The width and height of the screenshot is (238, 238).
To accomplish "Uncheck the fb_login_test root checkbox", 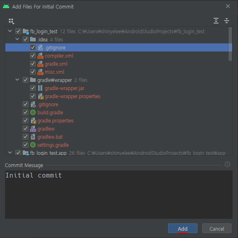I will pyautogui.click(x=18, y=31).
